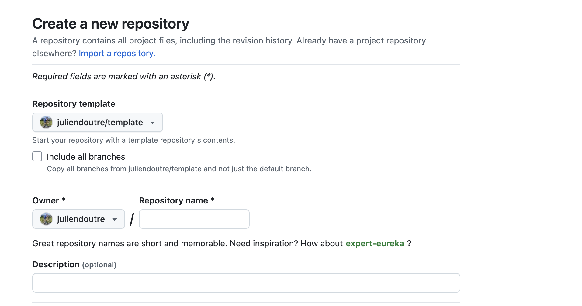Click 'Copy all branches from juliendoutre/template' text
This screenshot has height=306, width=582.
[x=179, y=169]
